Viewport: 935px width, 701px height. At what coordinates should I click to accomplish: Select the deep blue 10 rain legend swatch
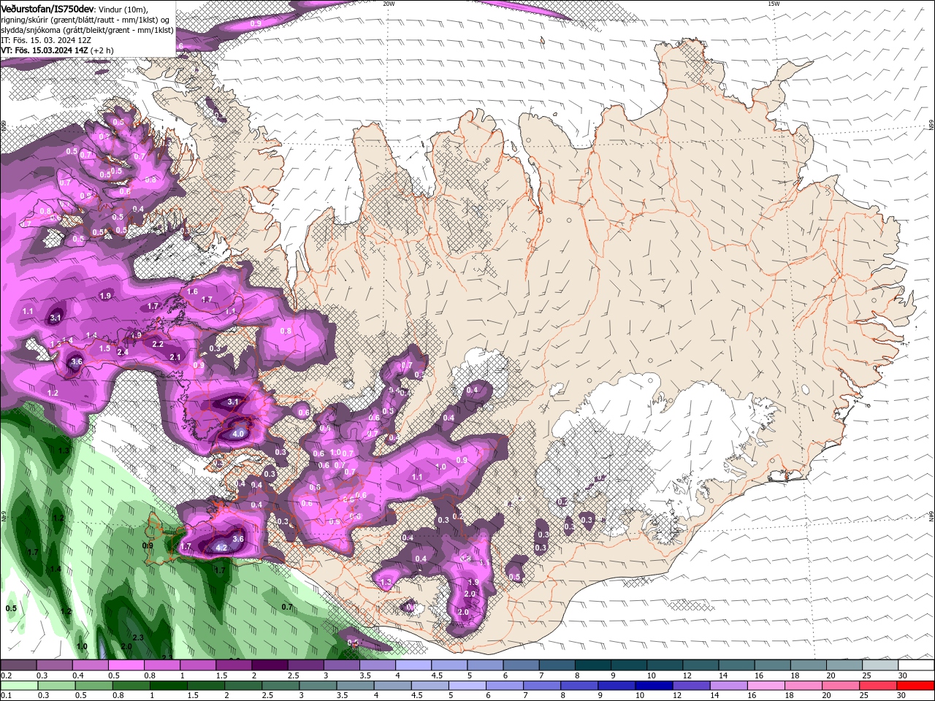coord(654,686)
